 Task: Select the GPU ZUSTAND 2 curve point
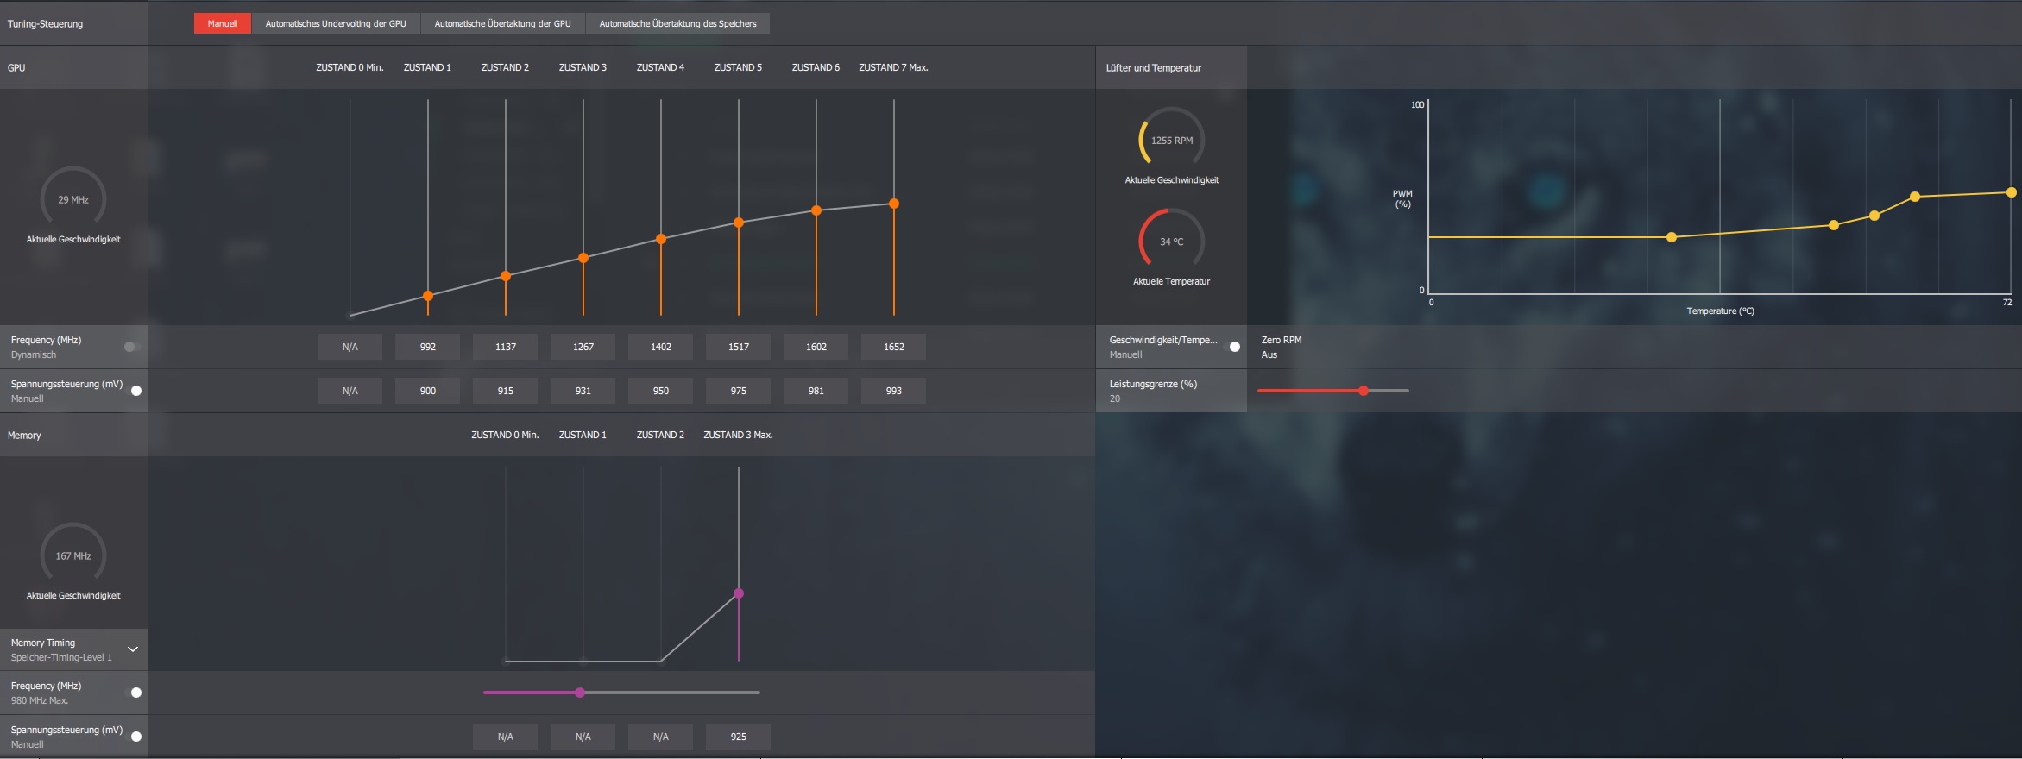(x=506, y=276)
